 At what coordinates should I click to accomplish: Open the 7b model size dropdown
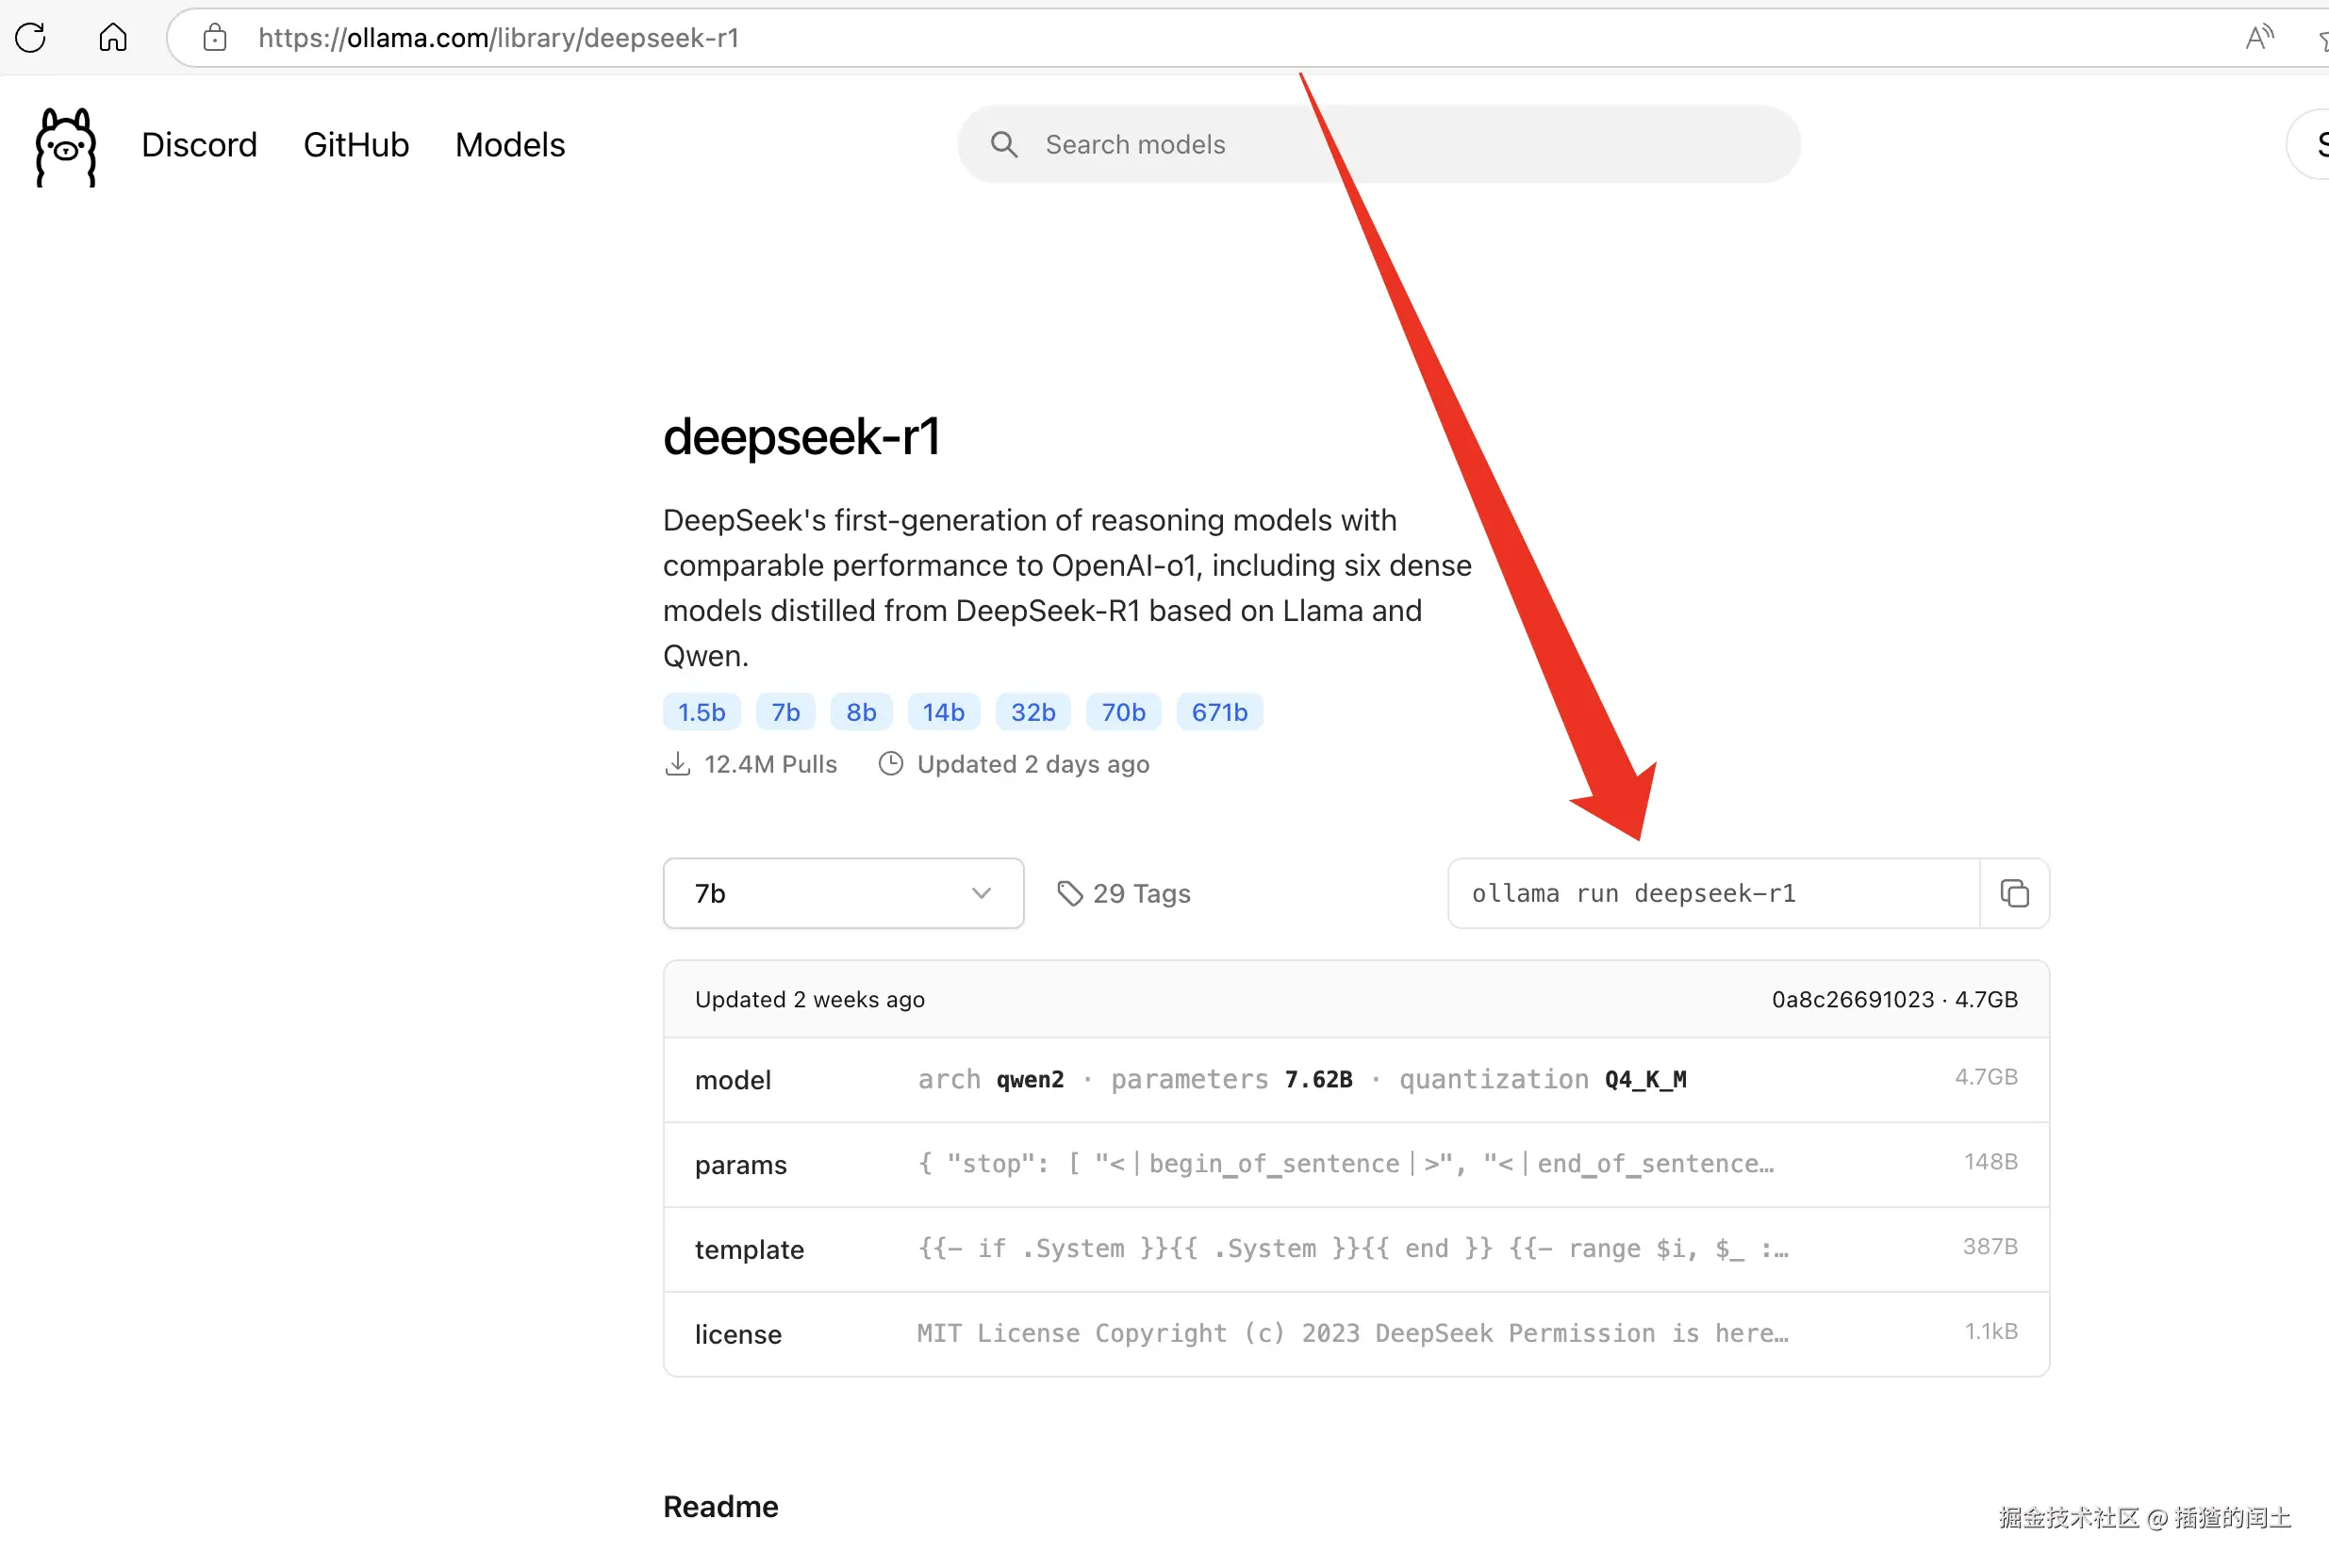pyautogui.click(x=842, y=893)
